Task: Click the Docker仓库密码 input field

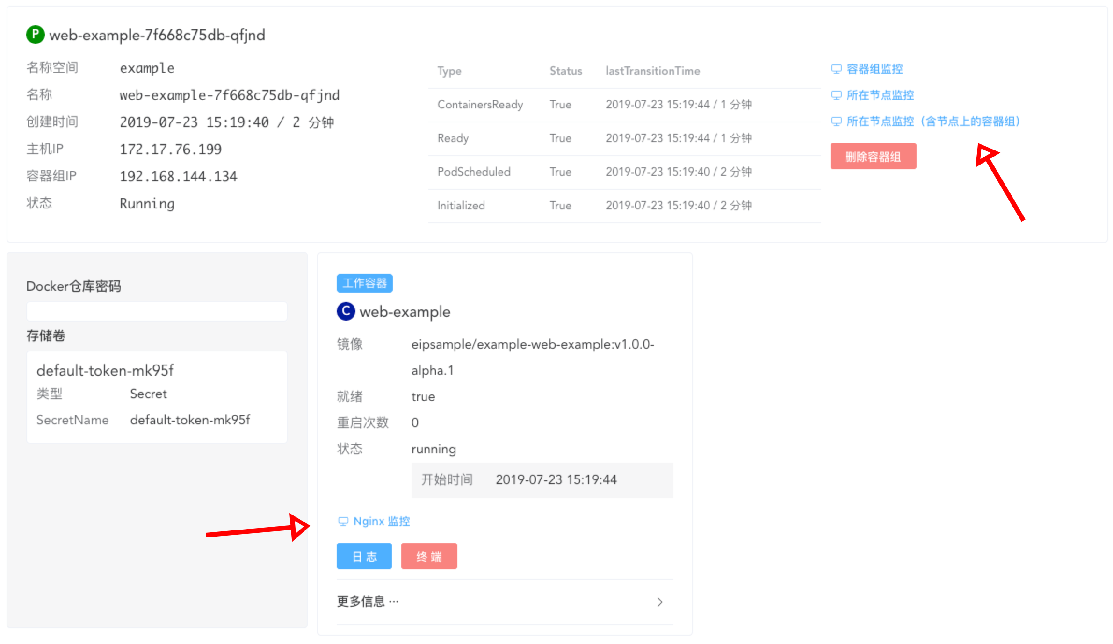Action: (157, 311)
